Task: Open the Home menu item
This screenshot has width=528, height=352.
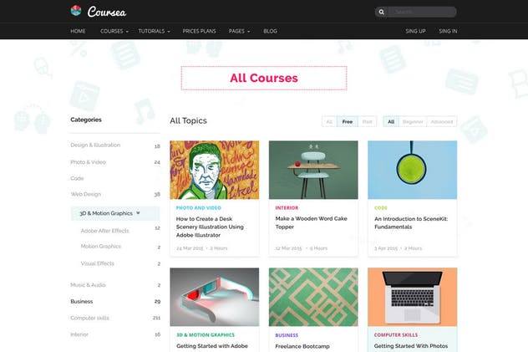Action: (x=78, y=31)
